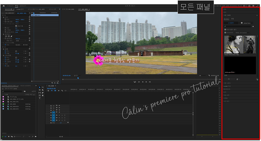Open Timeline display settings wrench
This screenshot has width=261, height=141.
click(x=62, y=91)
